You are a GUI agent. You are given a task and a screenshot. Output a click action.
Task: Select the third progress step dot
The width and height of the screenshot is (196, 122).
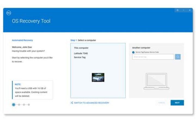coord(24,105)
